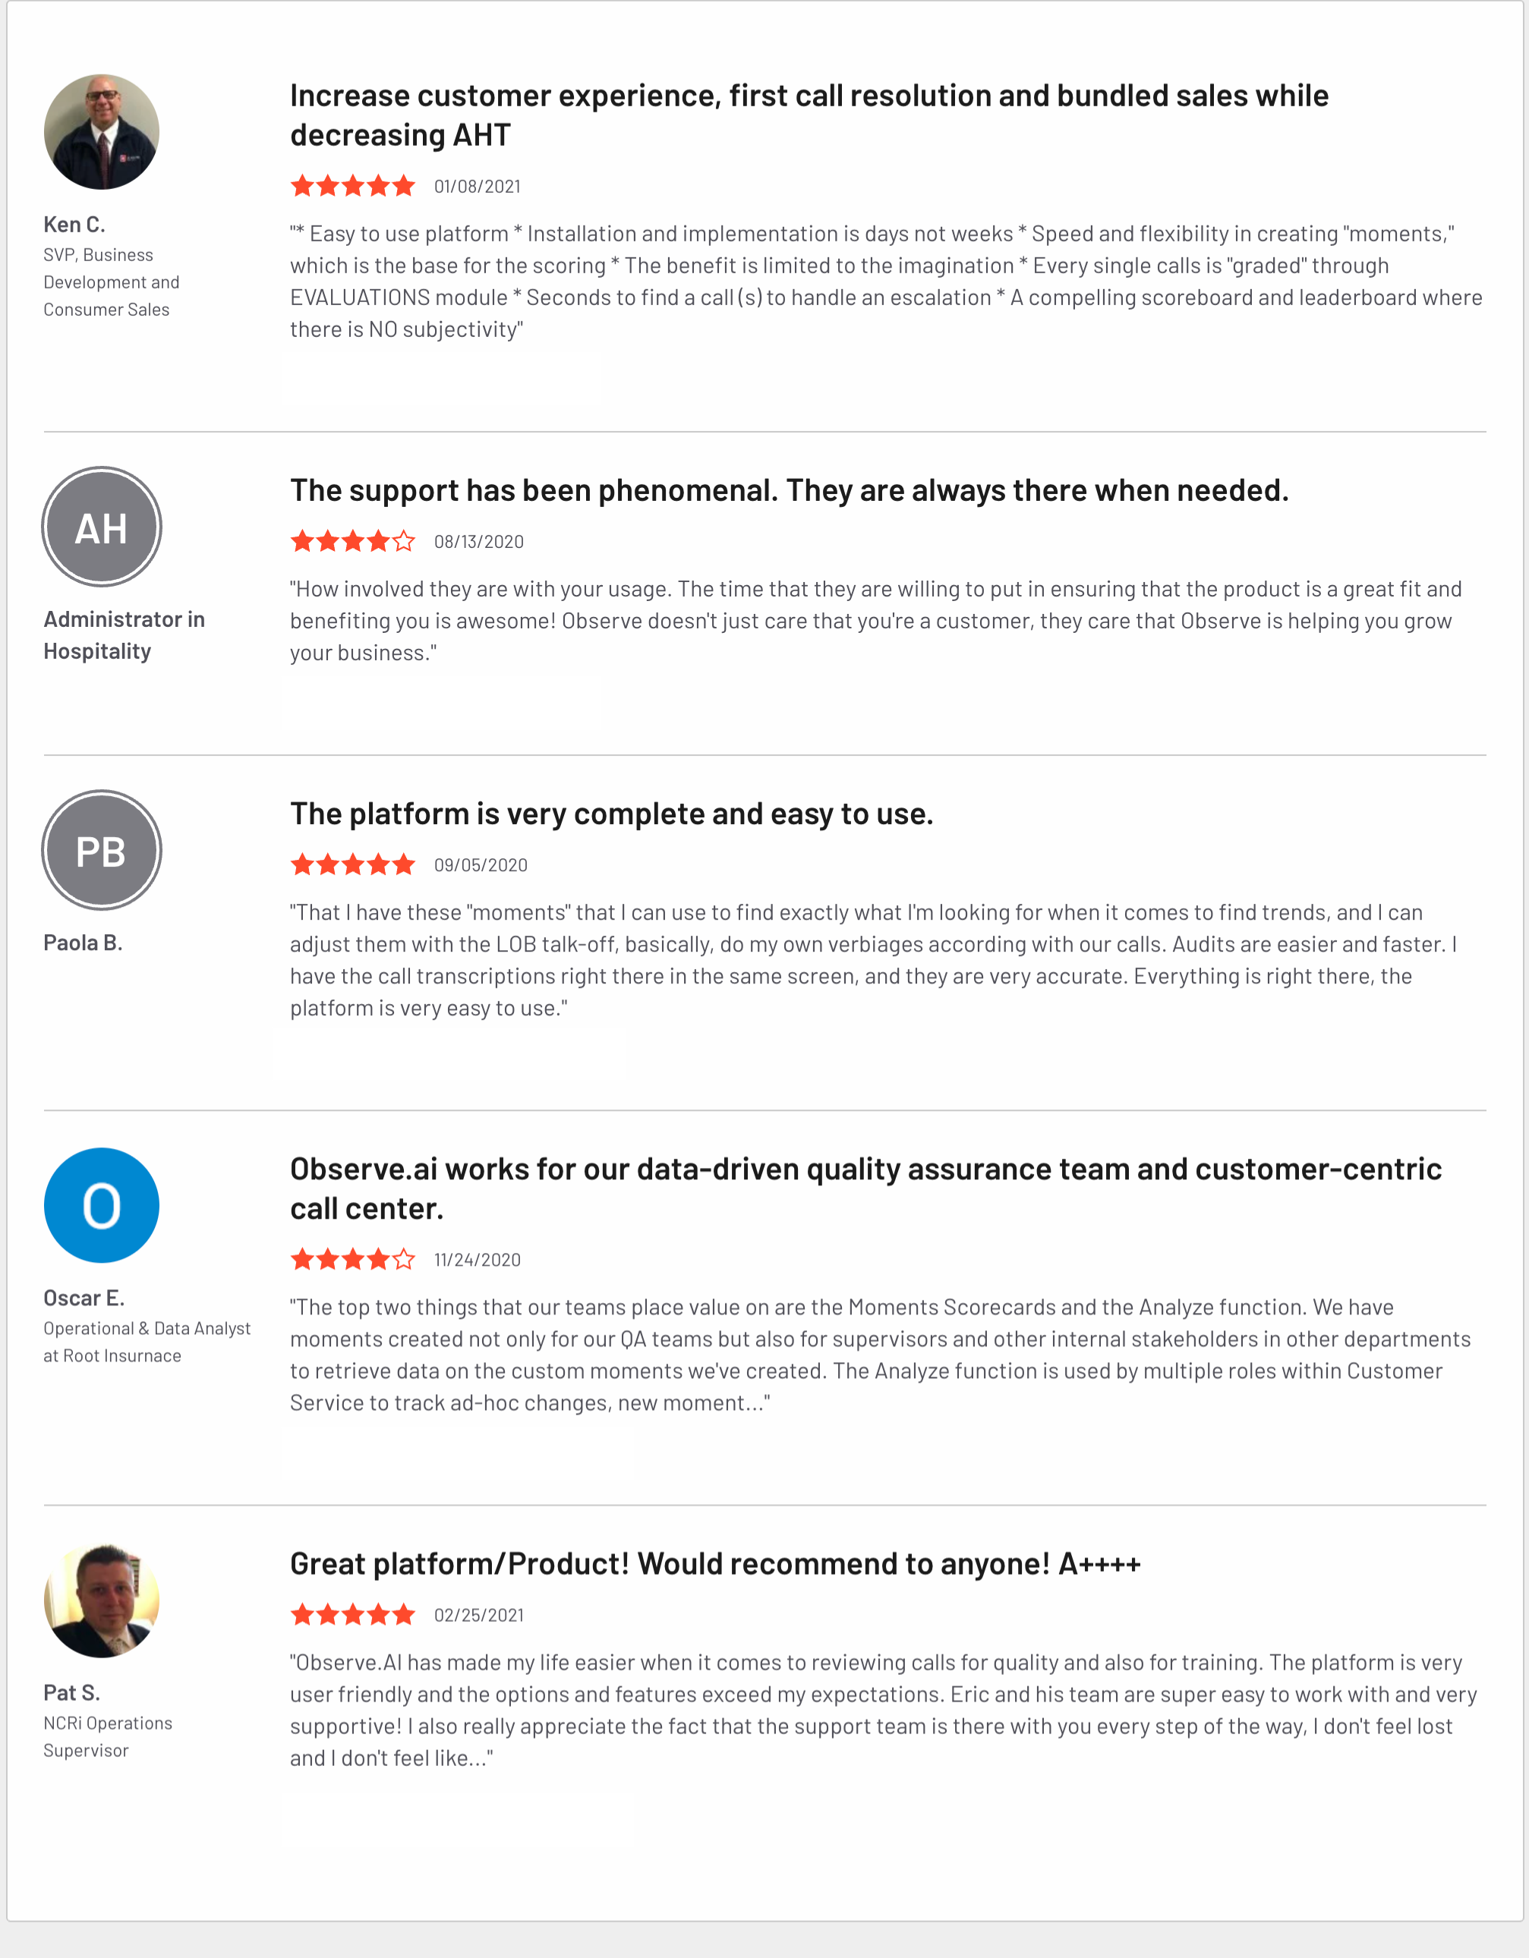Click the star rating dated 09/05/2020
Image resolution: width=1529 pixels, height=1958 pixels.
[353, 865]
